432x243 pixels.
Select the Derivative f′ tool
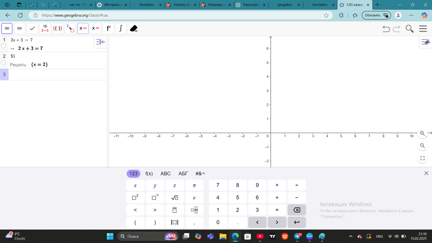click(108, 28)
